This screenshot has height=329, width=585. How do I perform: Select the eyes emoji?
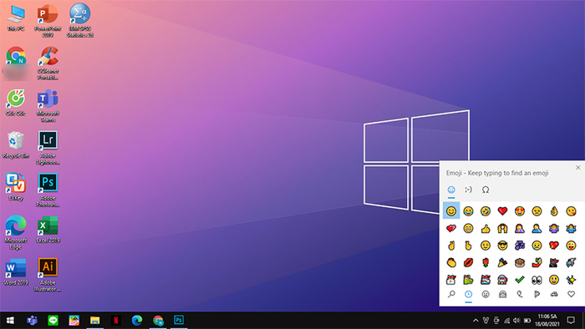point(537,280)
